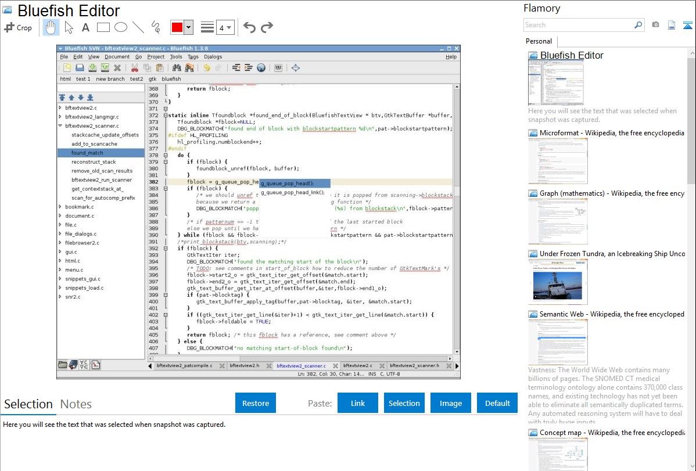
Task: Click the Flamory Search field
Action: tap(578, 25)
